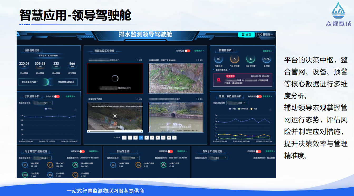354x196 pixels.
Task: Toggle the 流速 legend series
Action: pos(254,109)
